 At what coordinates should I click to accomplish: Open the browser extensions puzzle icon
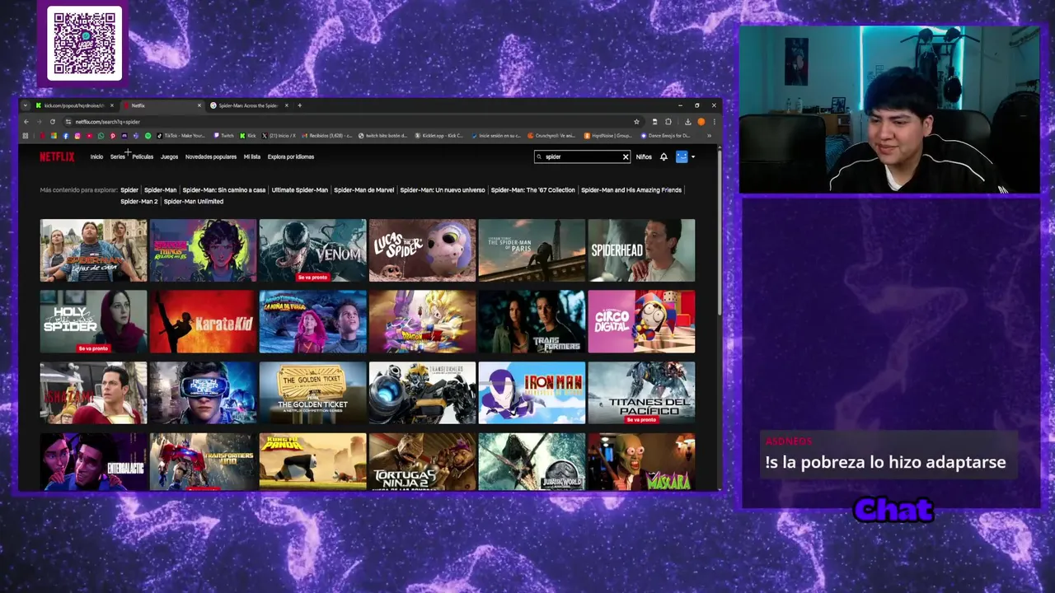click(x=668, y=122)
